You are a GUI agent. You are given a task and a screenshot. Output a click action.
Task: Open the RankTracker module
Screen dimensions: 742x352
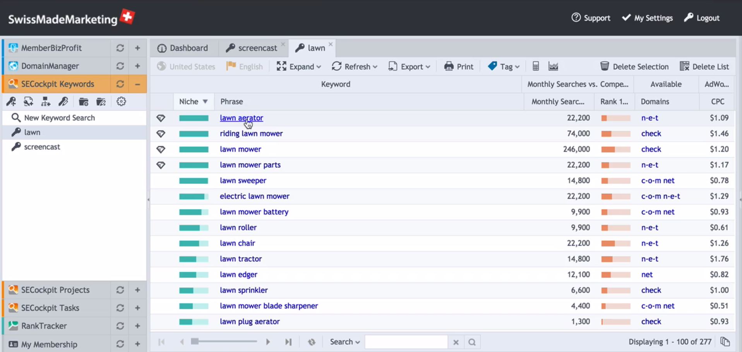click(x=44, y=326)
